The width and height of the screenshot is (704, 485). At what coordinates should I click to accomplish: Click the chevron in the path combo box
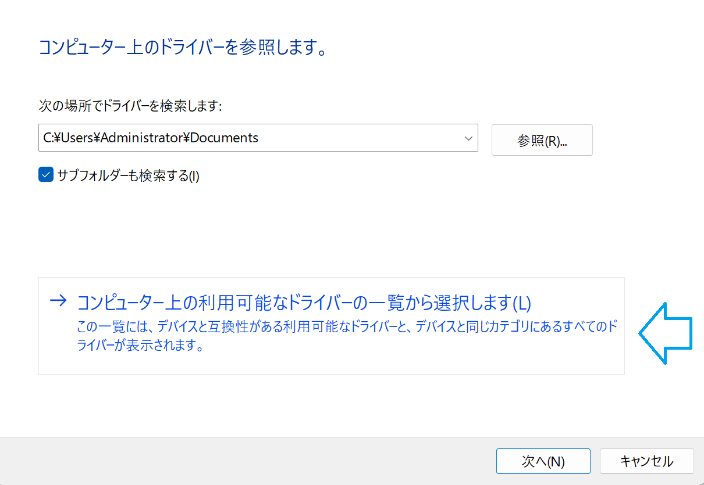[468, 138]
